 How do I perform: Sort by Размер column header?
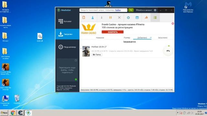127,38
